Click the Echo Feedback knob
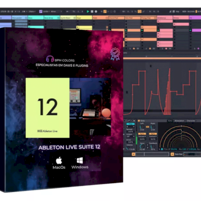The image size is (201, 201). [x=153, y=146]
